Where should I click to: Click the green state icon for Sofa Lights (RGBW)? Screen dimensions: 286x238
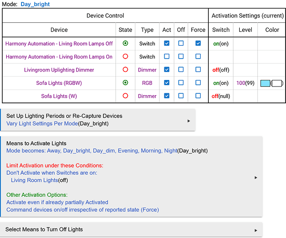pos(125,83)
